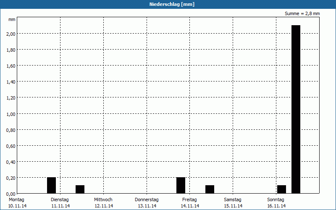
Task: Click the date '11.11.14'
Action: pyautogui.click(x=60, y=206)
